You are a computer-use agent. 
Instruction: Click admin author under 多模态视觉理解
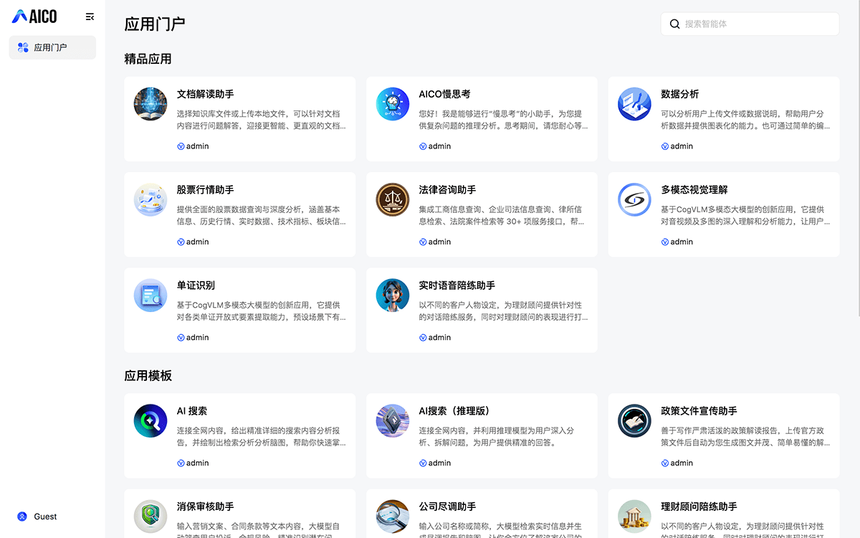pos(677,242)
